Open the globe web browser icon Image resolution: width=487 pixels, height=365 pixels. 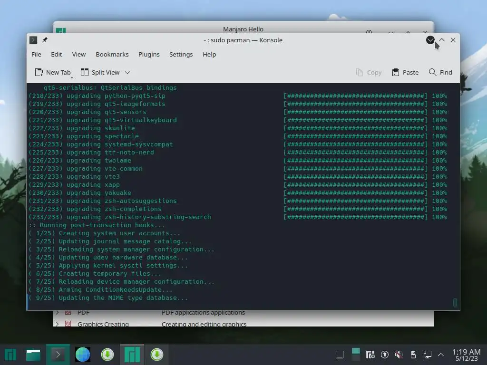(x=83, y=355)
